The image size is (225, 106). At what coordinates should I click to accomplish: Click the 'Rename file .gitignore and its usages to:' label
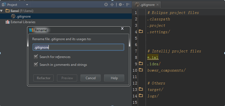point(62,39)
